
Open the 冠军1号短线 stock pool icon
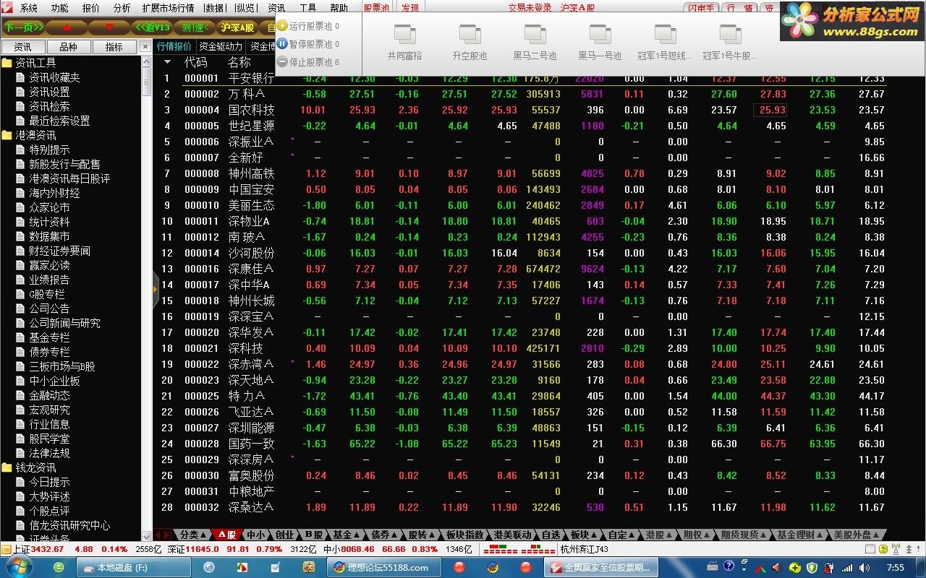pyautogui.click(x=665, y=33)
